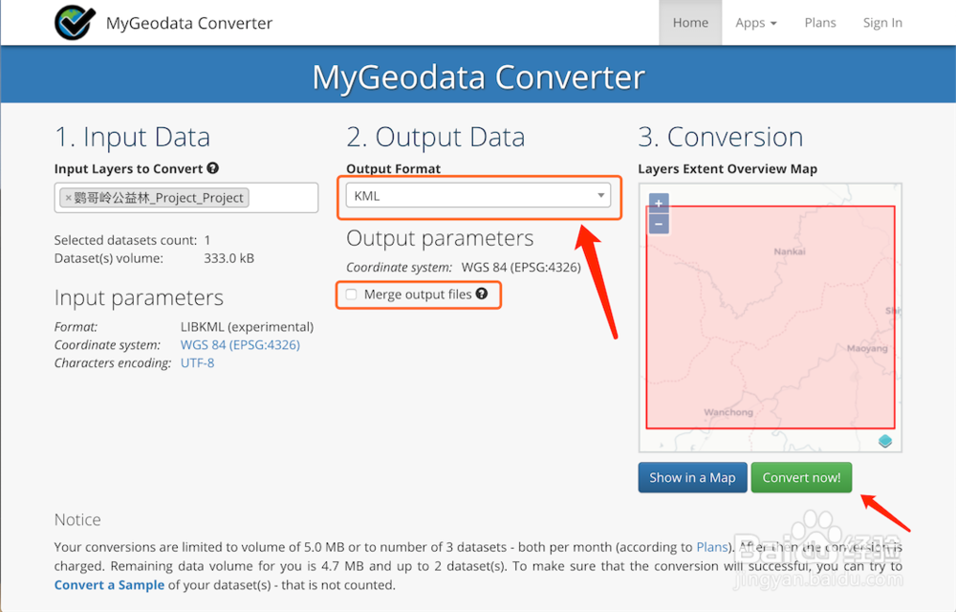
Task: Change the WGS 84 (EPSG:4326) input coordinate system
Action: (x=240, y=344)
